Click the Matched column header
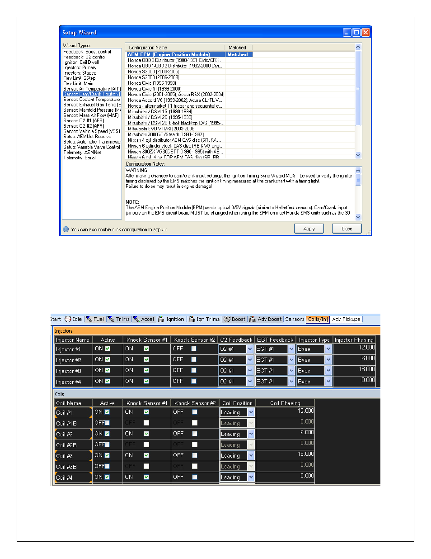The height and width of the screenshot is (559, 431). click(x=239, y=48)
